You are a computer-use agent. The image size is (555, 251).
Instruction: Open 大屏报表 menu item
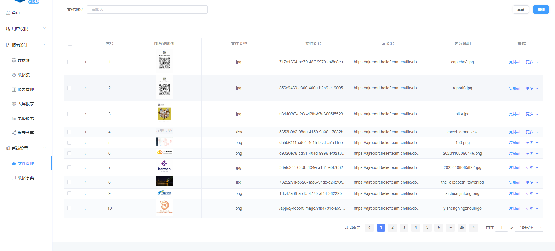[26, 104]
